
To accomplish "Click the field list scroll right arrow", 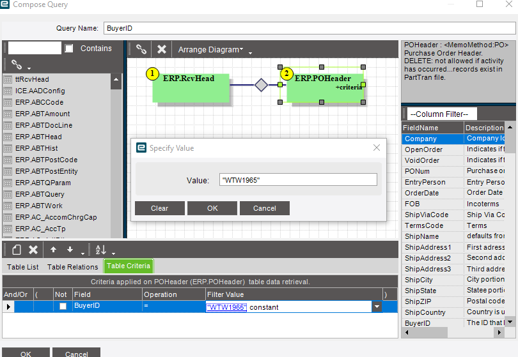I will click(499, 332).
